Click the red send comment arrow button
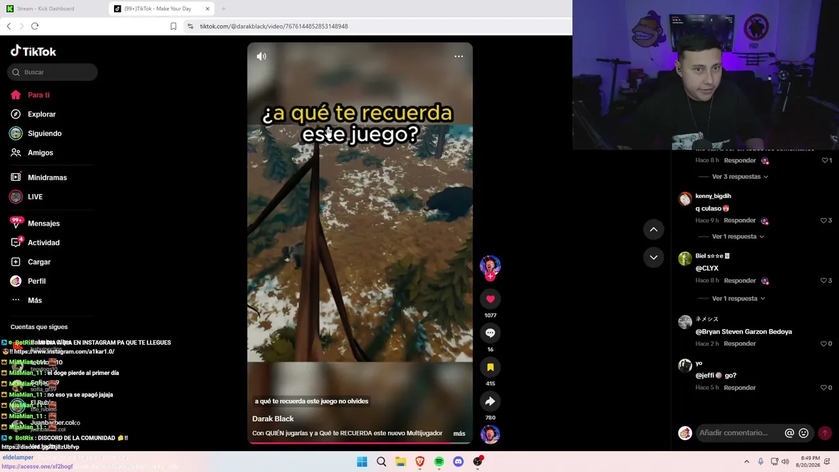The width and height of the screenshot is (839, 472). (x=825, y=433)
